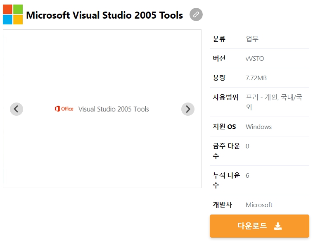Select the version value vVSTO

[x=255, y=59]
